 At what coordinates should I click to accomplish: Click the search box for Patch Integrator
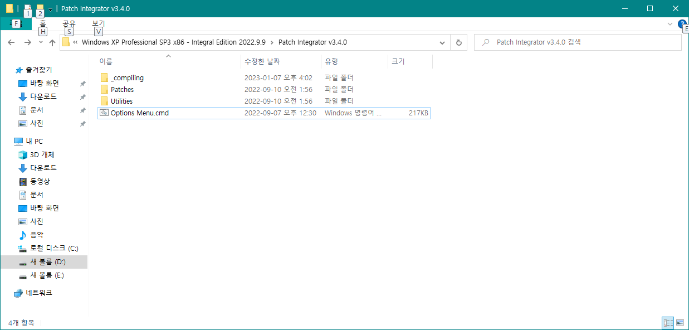pyautogui.click(x=578, y=42)
